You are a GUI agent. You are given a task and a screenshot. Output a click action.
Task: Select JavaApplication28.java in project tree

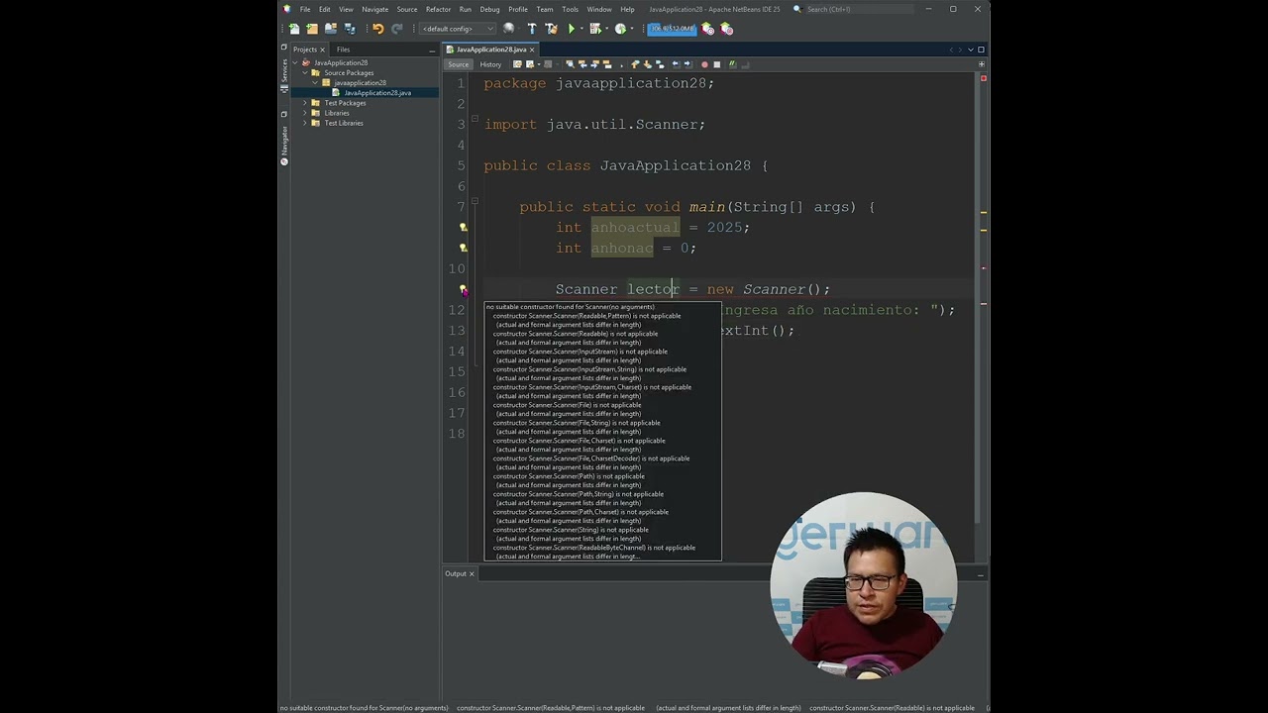[x=376, y=93]
